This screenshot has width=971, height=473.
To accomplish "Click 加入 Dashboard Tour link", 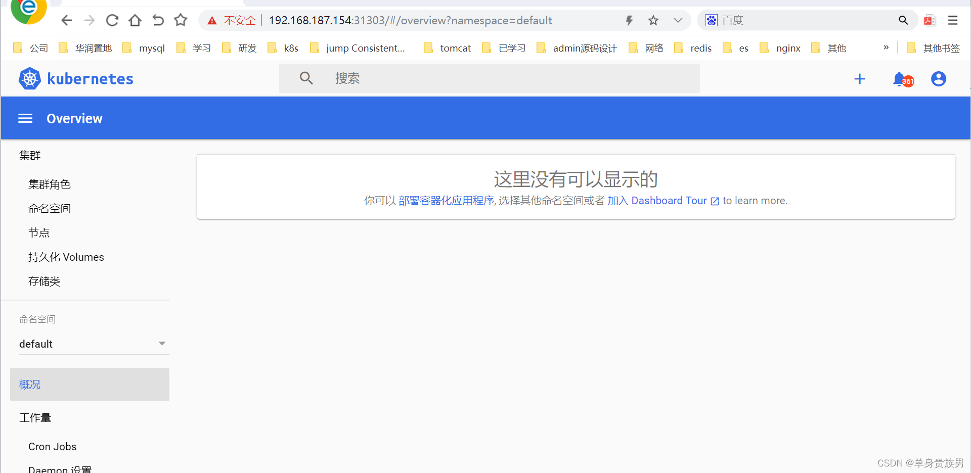I will (663, 201).
